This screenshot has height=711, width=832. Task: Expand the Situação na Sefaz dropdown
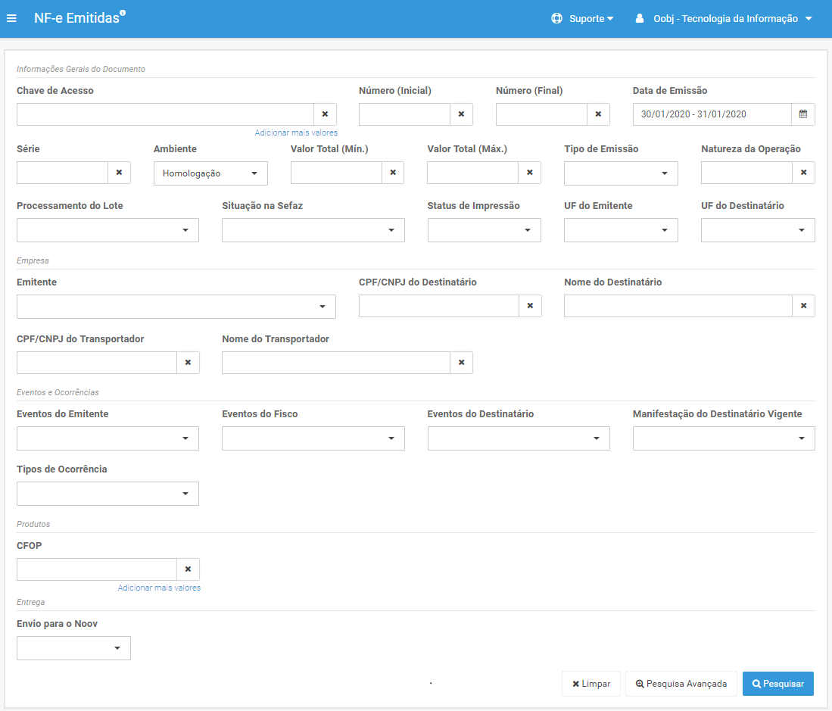pyautogui.click(x=313, y=230)
